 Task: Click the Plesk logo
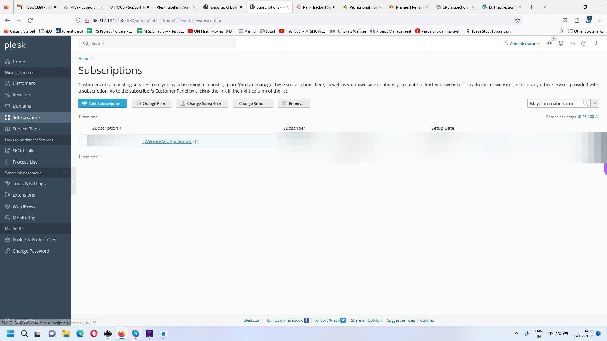(x=15, y=45)
